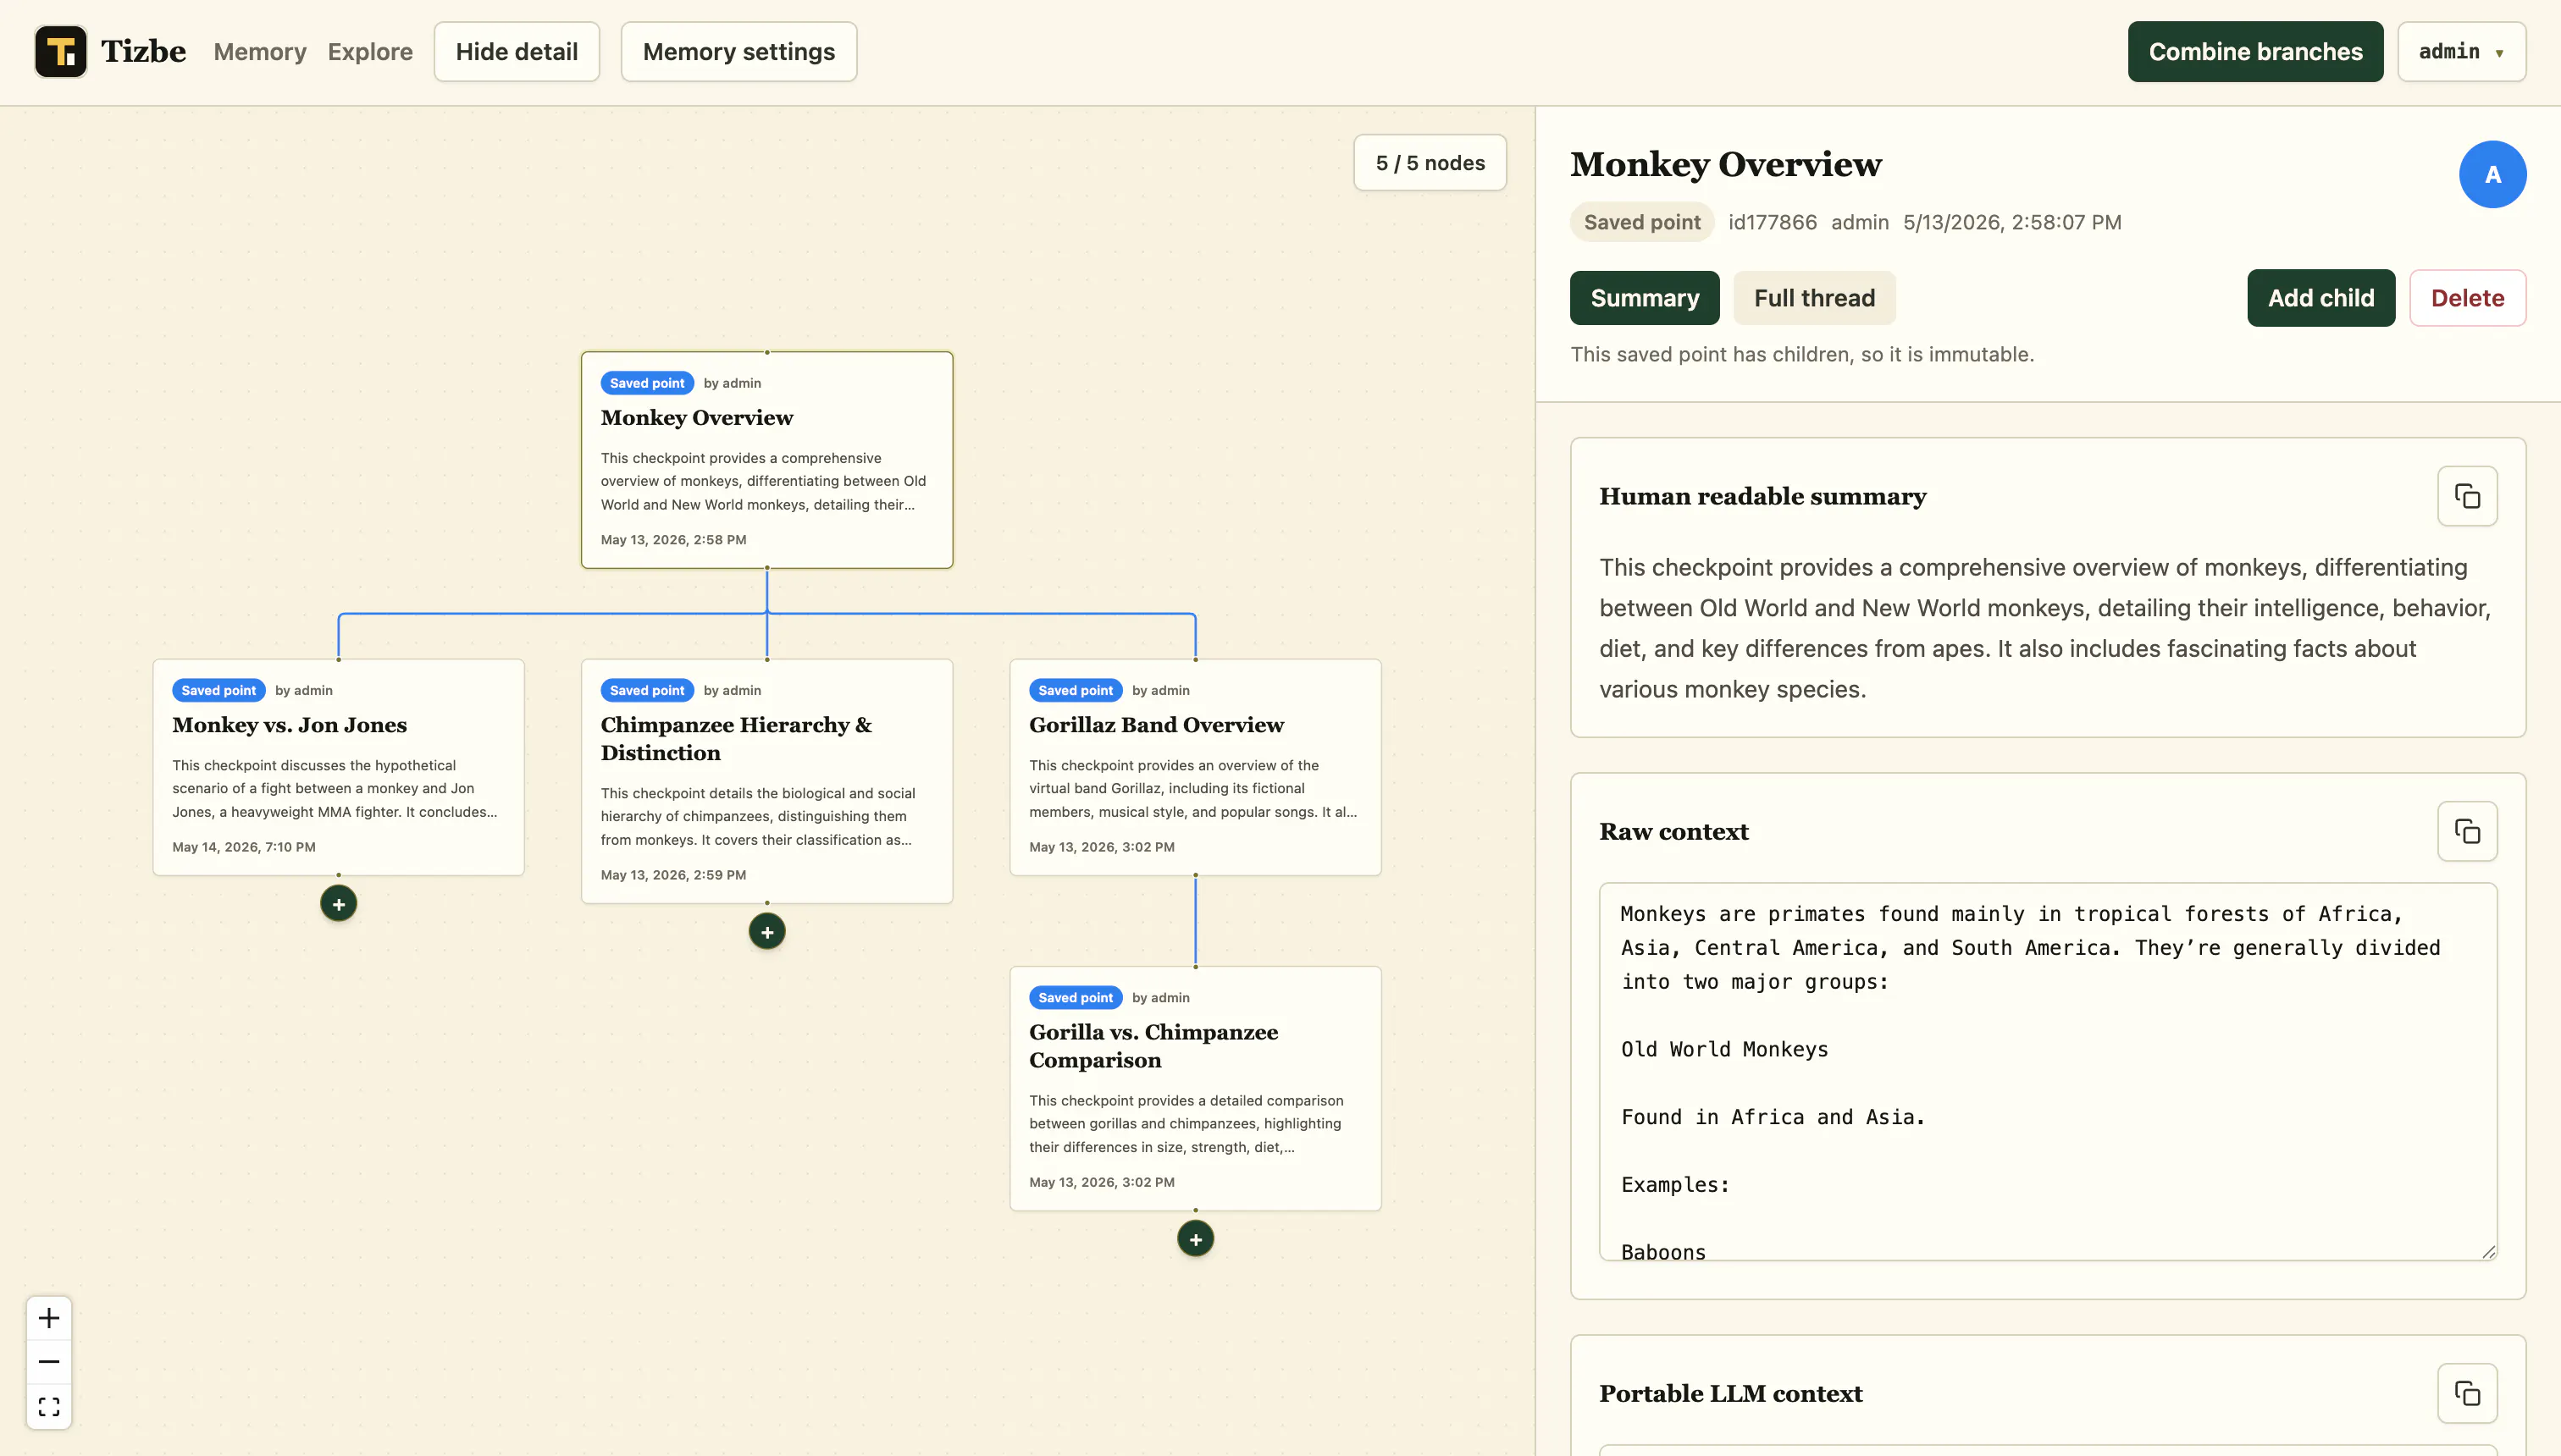Add child under Monkey vs. Jon Jones node
Image resolution: width=2561 pixels, height=1456 pixels.
[x=338, y=904]
